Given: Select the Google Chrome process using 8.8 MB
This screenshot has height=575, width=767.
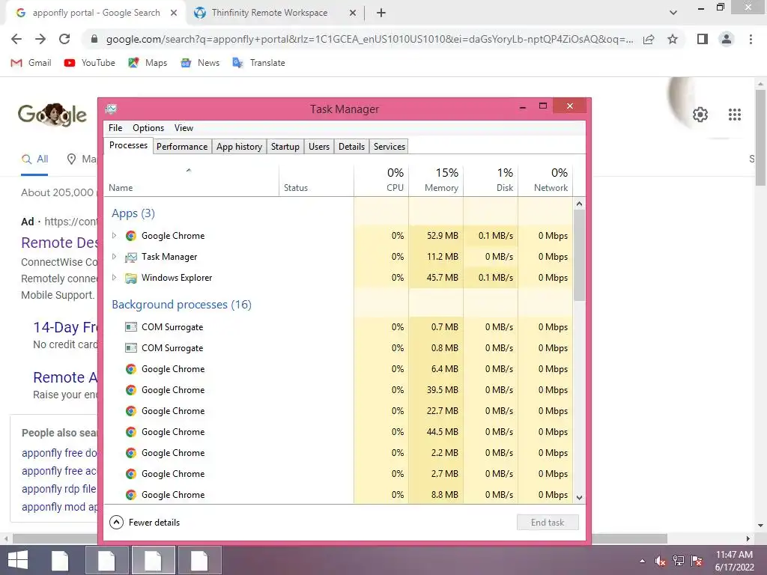Looking at the screenshot, I should (x=338, y=495).
